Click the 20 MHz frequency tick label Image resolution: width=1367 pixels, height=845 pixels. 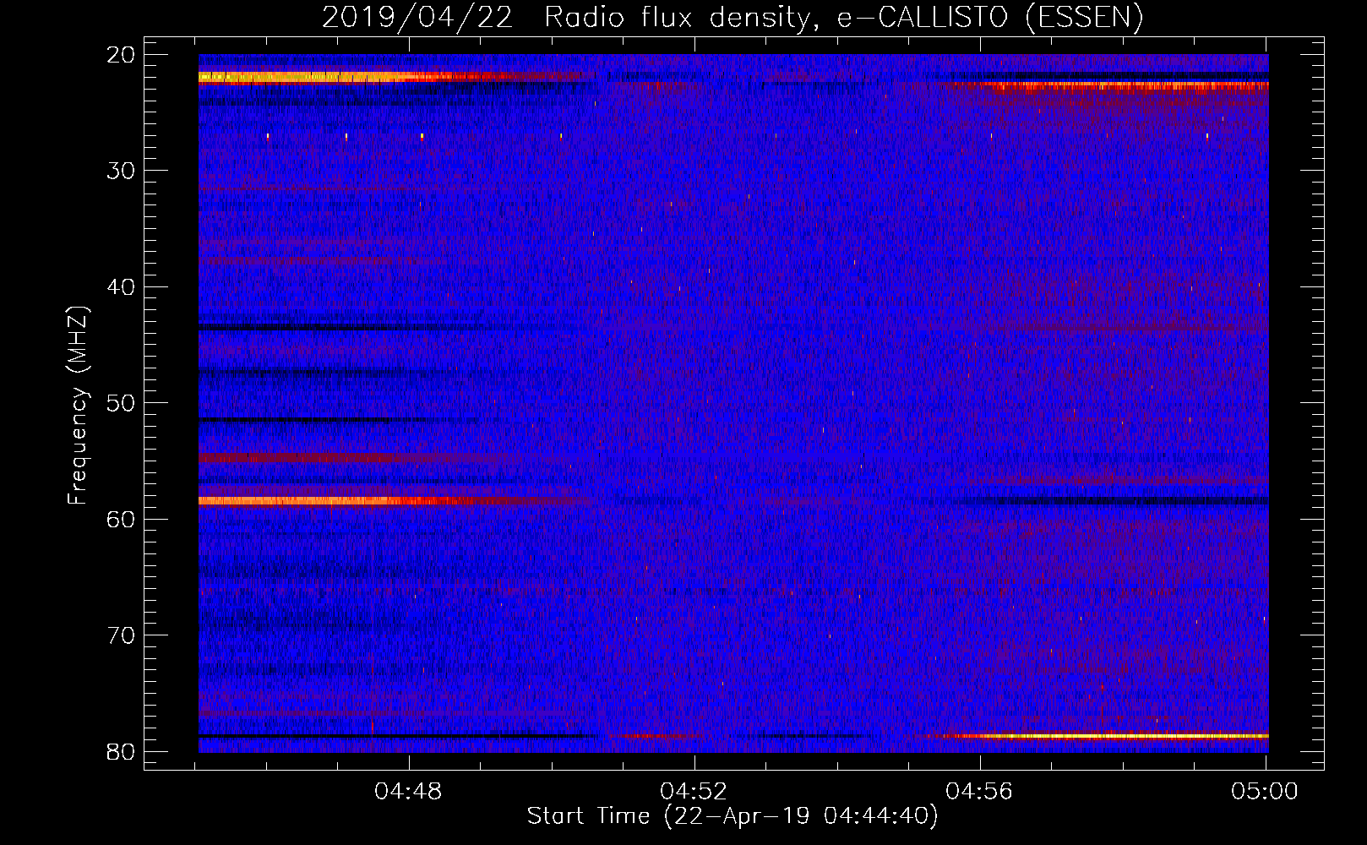[122, 55]
